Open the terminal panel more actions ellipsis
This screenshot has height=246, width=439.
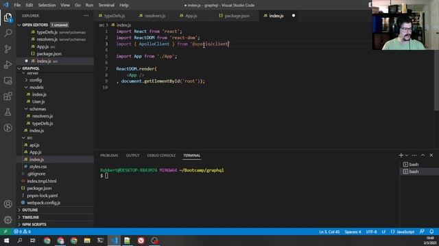[414, 155]
